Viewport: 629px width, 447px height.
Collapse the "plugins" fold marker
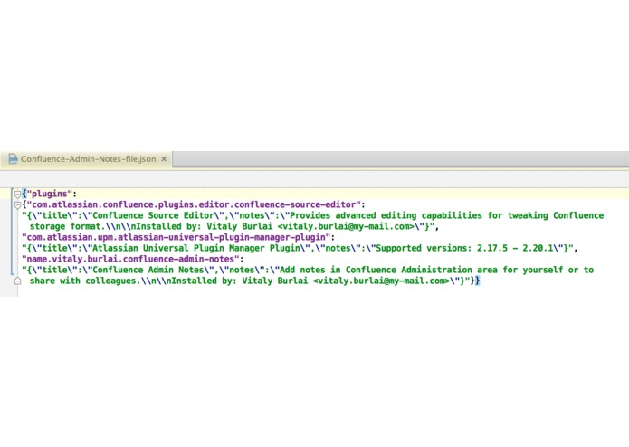pos(17,195)
